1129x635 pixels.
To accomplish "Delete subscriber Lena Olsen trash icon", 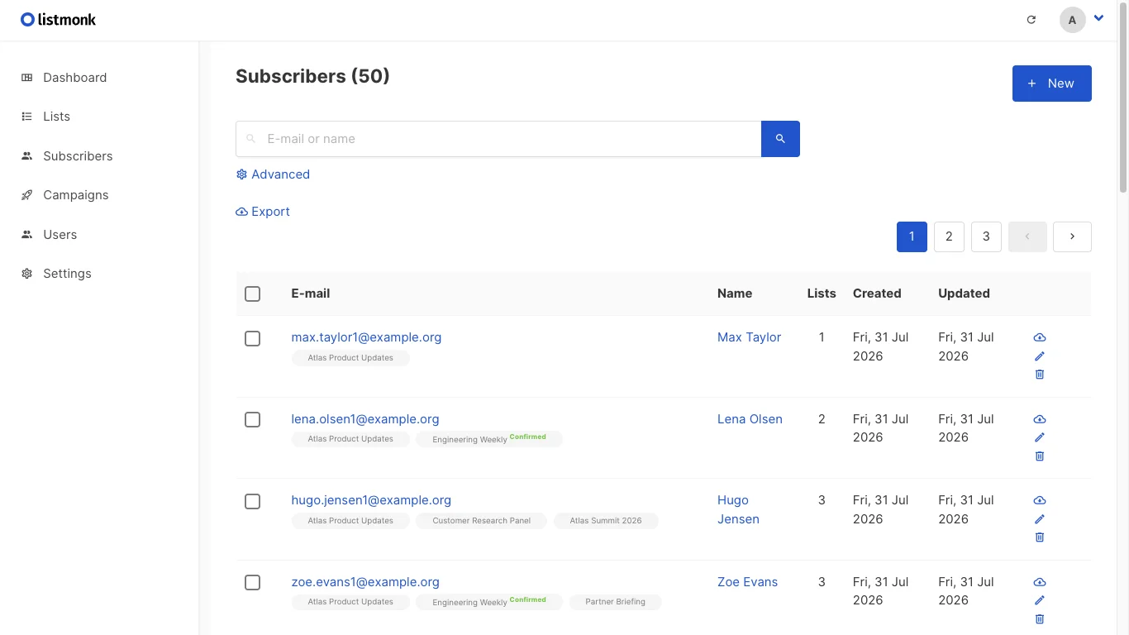I will pyautogui.click(x=1040, y=456).
